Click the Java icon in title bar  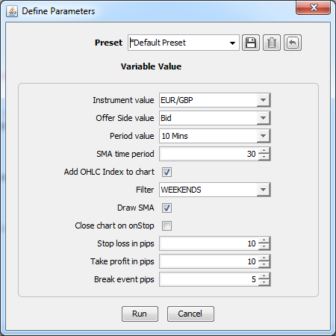pos(12,11)
